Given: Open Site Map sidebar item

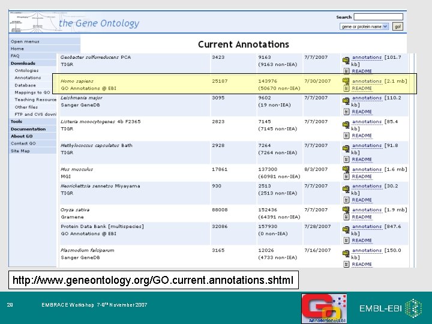Looking at the screenshot, I should click(x=20, y=151).
